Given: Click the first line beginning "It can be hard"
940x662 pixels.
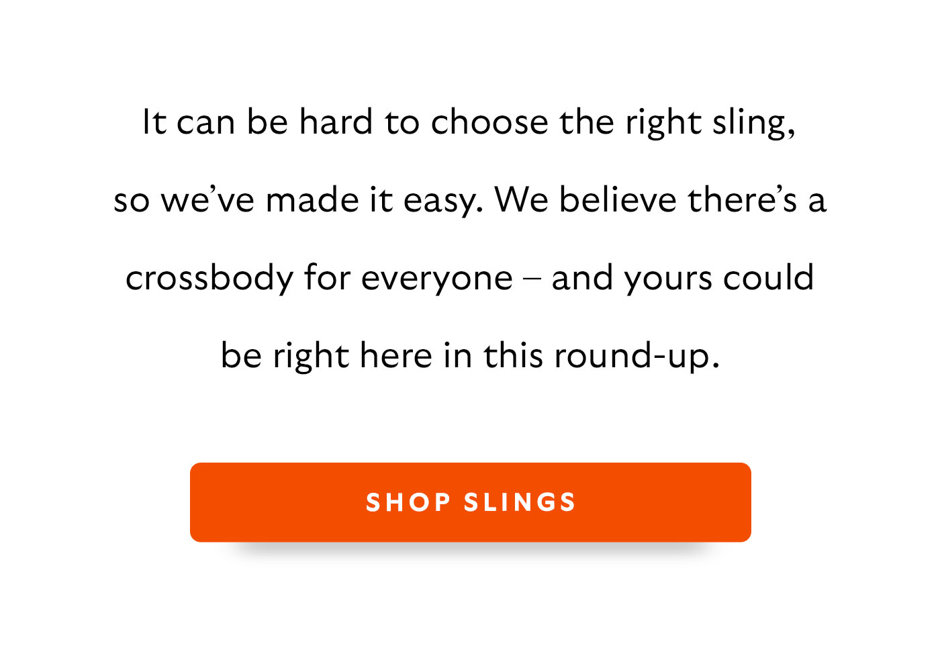Looking at the screenshot, I should 469,123.
